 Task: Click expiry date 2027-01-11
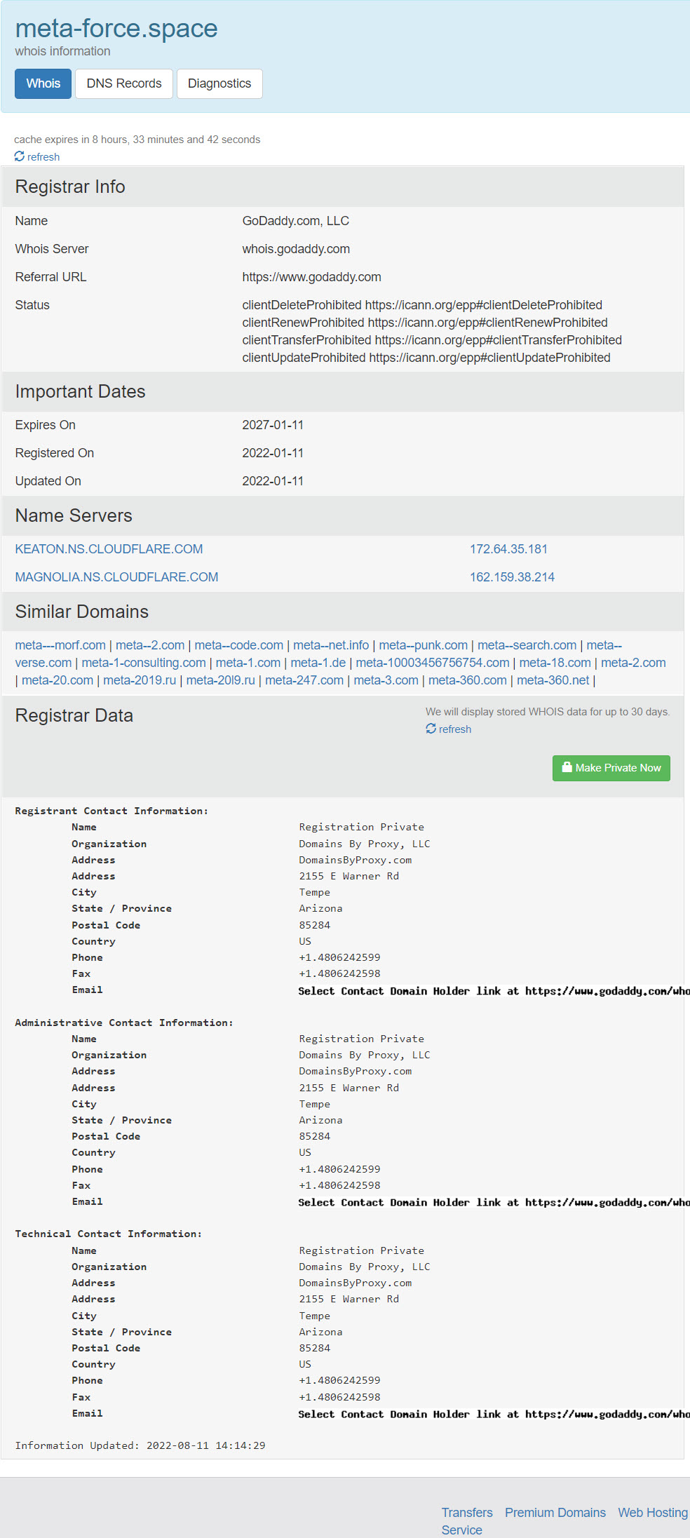point(273,425)
